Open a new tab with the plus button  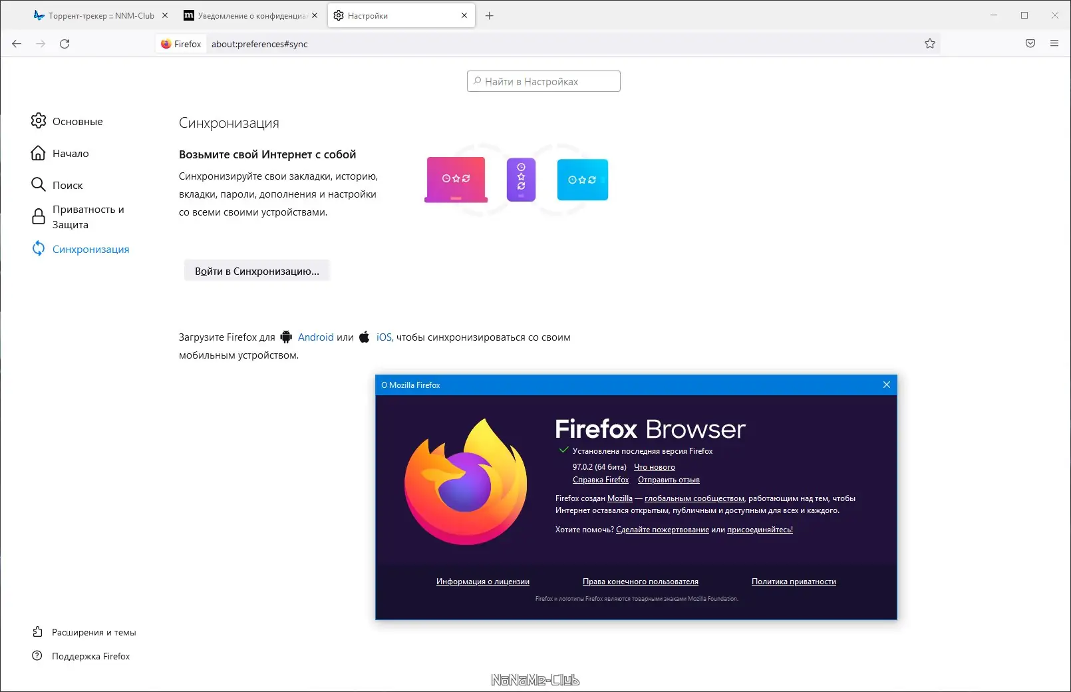(490, 15)
